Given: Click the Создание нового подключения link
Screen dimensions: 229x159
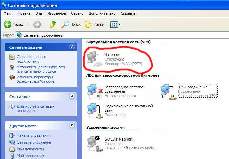Looking at the screenshot, I should (32, 59).
